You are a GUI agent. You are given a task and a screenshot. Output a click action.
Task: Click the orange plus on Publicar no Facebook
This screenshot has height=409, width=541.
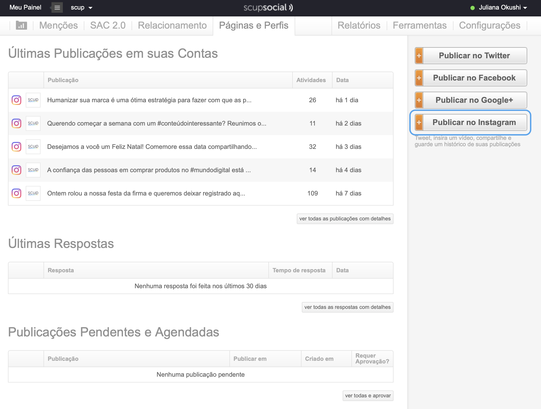419,78
